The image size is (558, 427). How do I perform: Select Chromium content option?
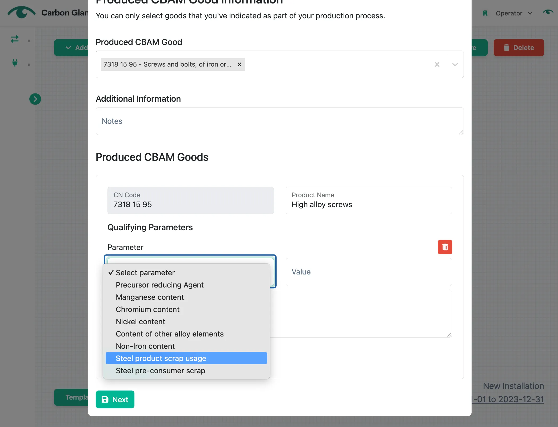(186, 309)
